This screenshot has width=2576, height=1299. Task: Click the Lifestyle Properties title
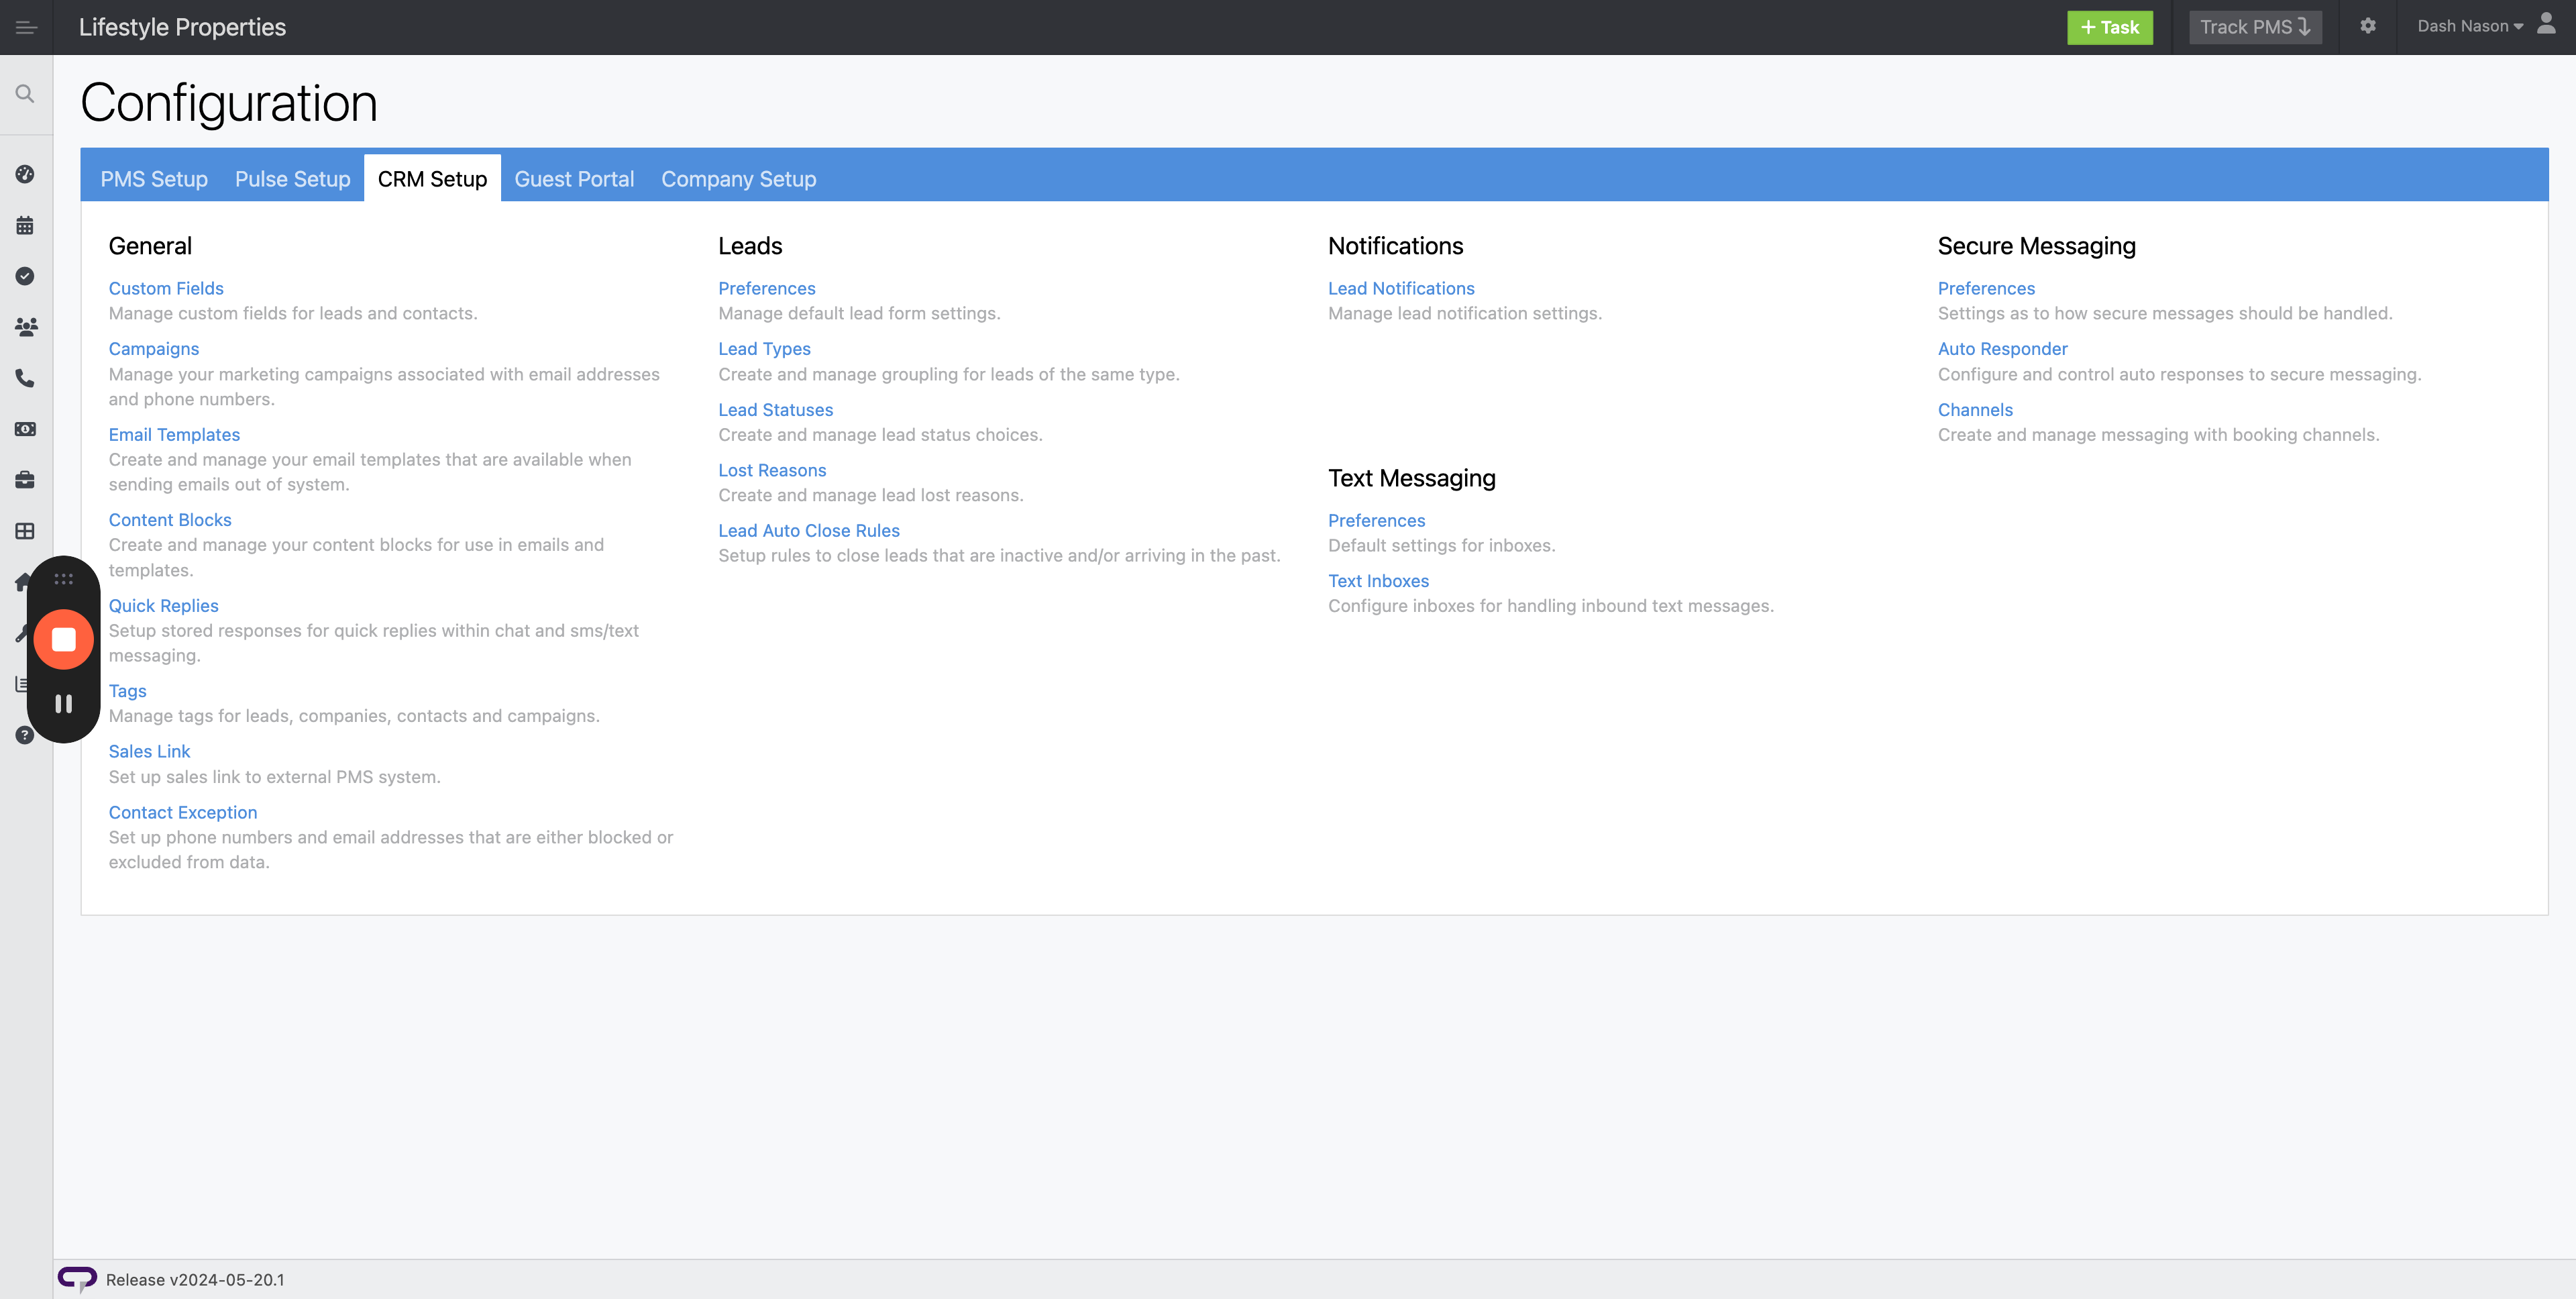(x=182, y=27)
